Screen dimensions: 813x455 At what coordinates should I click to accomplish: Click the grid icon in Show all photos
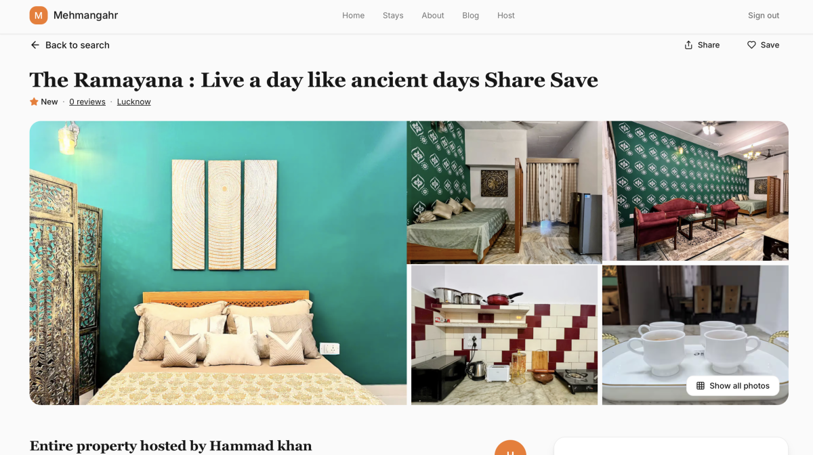pos(701,386)
